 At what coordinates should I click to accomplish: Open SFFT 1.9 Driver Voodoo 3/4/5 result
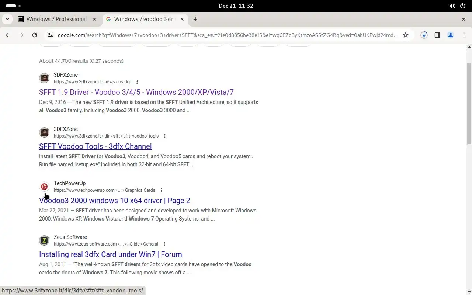(x=136, y=92)
